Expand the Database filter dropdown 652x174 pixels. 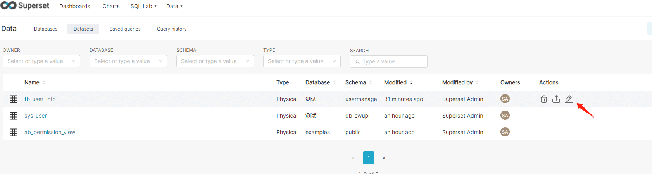(128, 61)
